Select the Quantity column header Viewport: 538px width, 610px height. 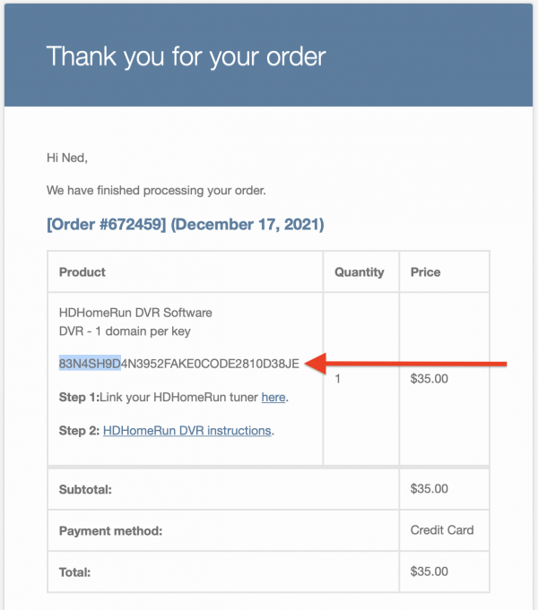pyautogui.click(x=360, y=272)
